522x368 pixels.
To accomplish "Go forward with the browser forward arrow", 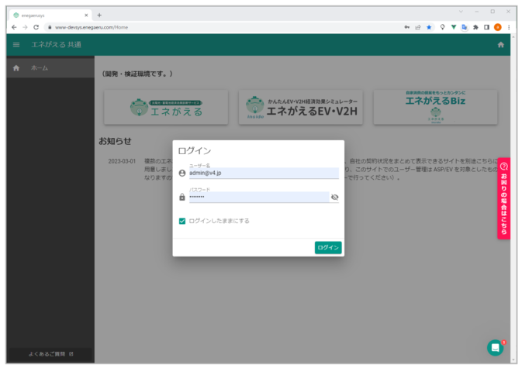I will [x=25, y=27].
